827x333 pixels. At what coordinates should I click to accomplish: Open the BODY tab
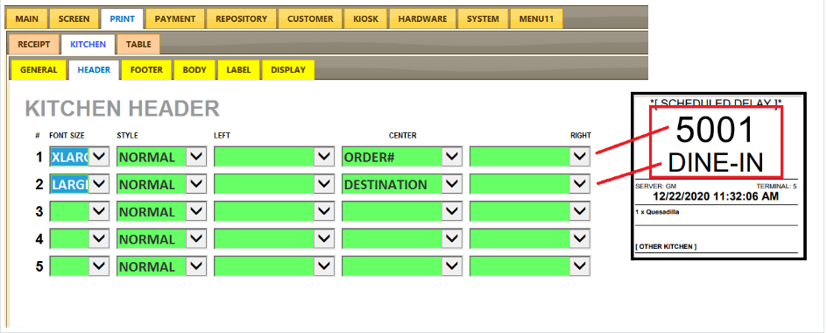194,69
